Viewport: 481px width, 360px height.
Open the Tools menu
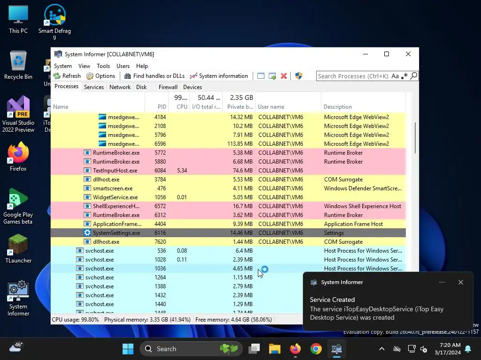[x=103, y=66]
